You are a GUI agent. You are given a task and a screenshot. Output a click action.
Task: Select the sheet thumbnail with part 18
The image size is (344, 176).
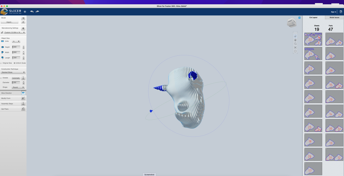[313, 140]
